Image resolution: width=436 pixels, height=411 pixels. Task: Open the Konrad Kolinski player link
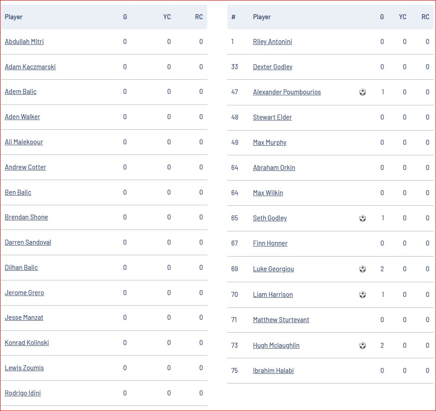pyautogui.click(x=27, y=343)
